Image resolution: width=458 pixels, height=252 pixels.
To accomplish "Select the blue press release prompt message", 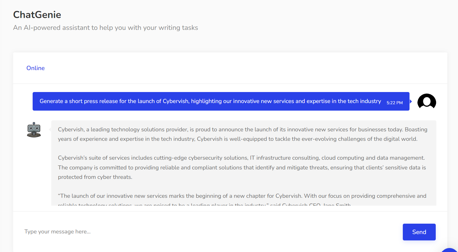I will (x=221, y=101).
